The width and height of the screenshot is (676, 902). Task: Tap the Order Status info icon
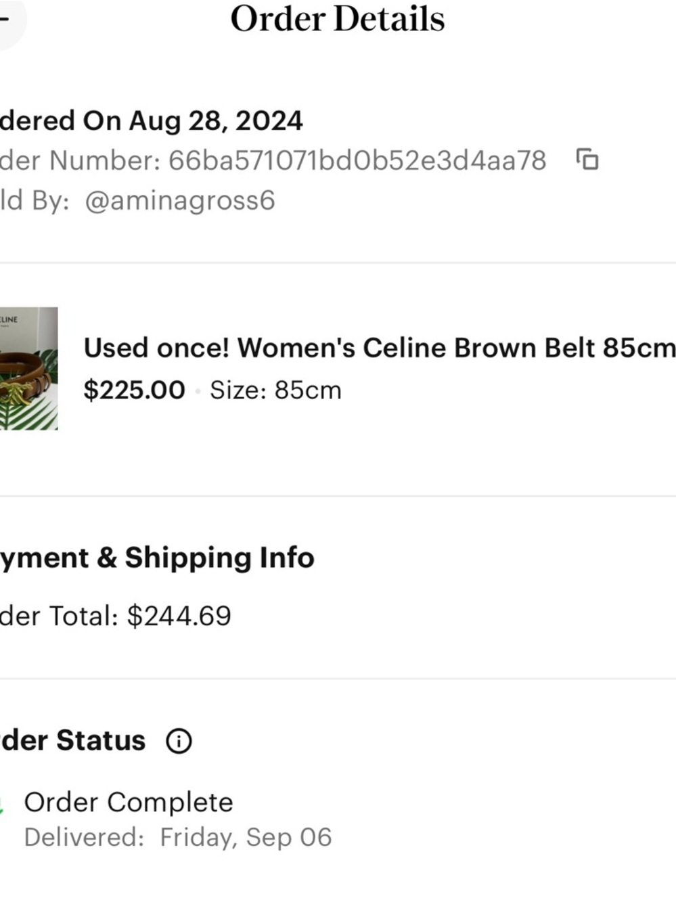[179, 741]
